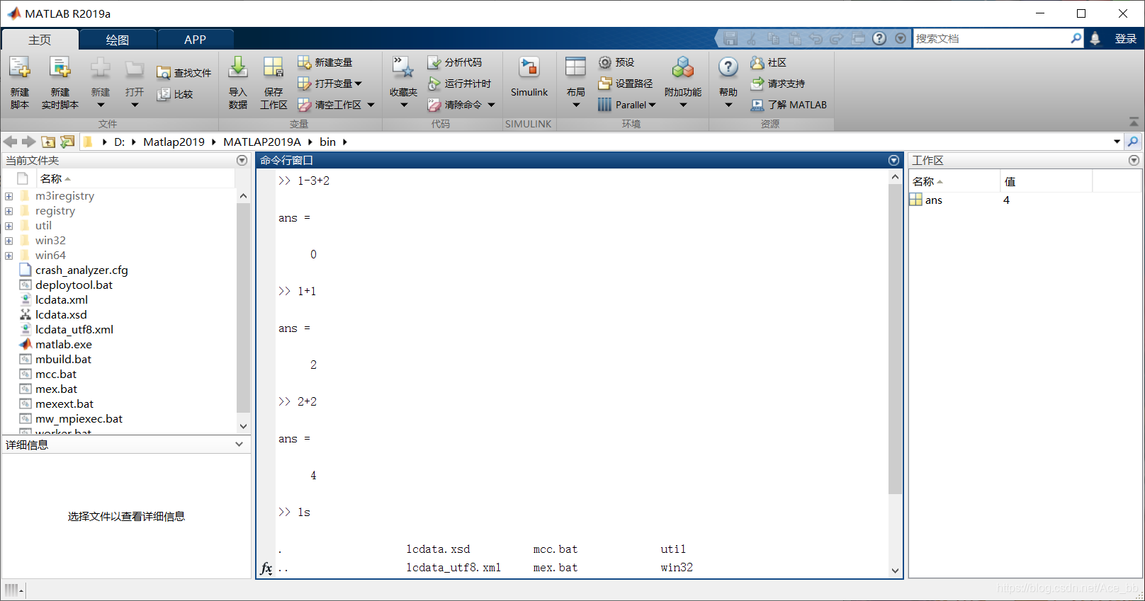Select lcdata_utf8.xml file
This screenshot has height=601, width=1145.
pyautogui.click(x=74, y=329)
